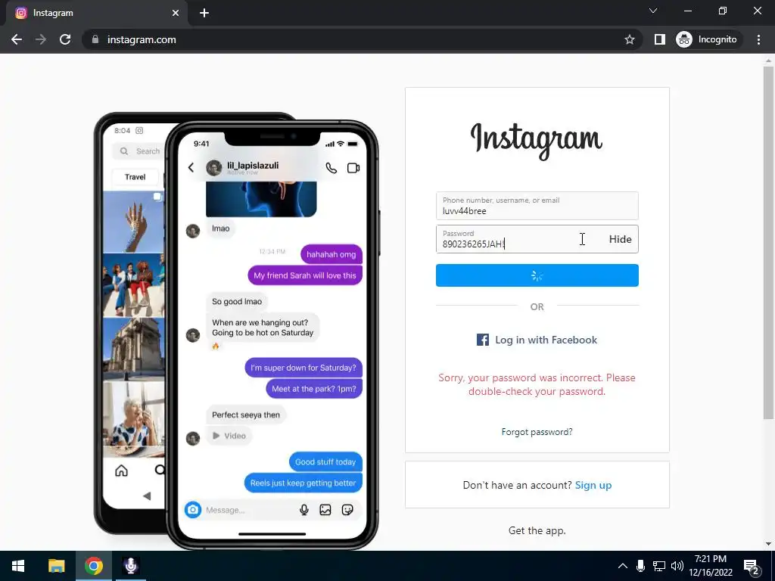Click the system tray microphone icon
The image size is (775, 581).
640,566
